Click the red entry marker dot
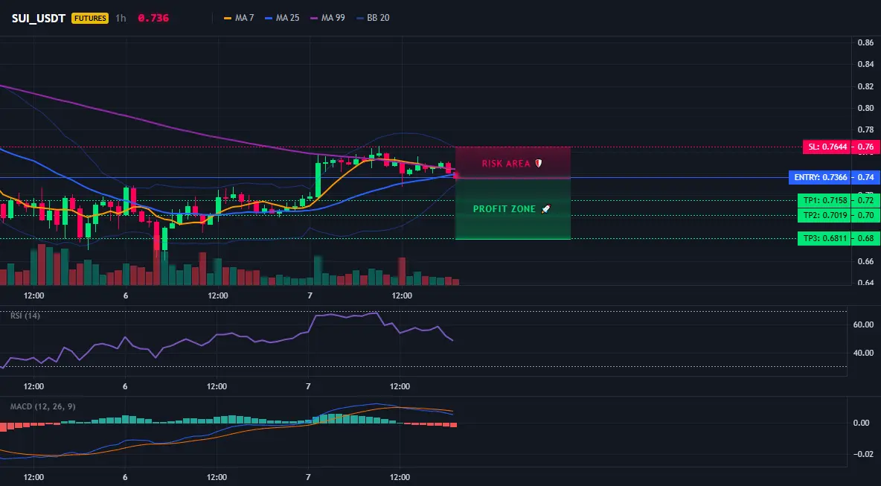The image size is (881, 486). [455, 176]
